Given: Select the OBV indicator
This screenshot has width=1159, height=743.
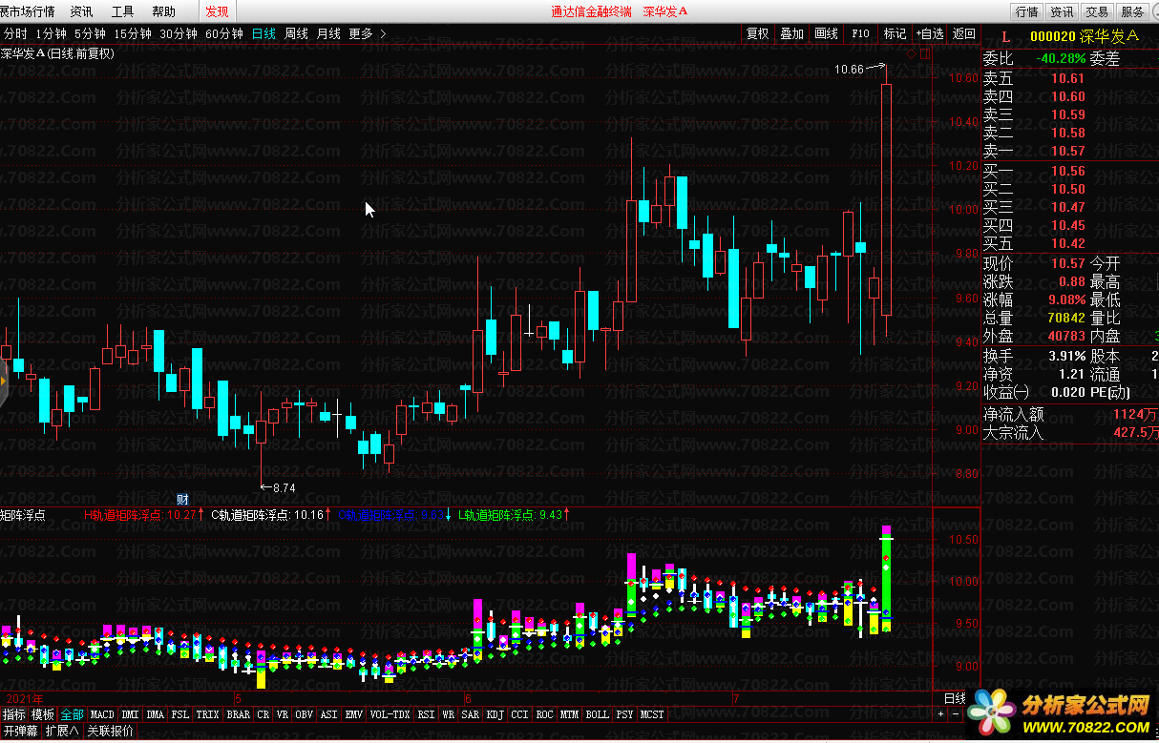Looking at the screenshot, I should click(x=305, y=714).
